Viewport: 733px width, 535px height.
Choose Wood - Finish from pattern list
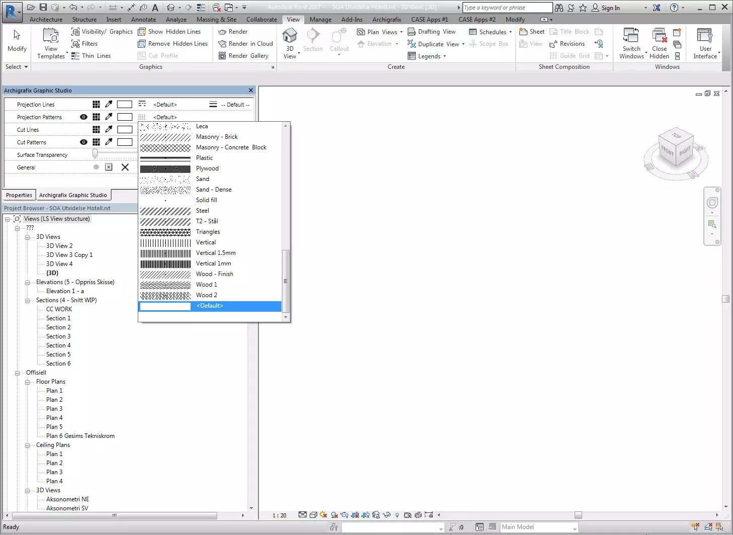214,274
